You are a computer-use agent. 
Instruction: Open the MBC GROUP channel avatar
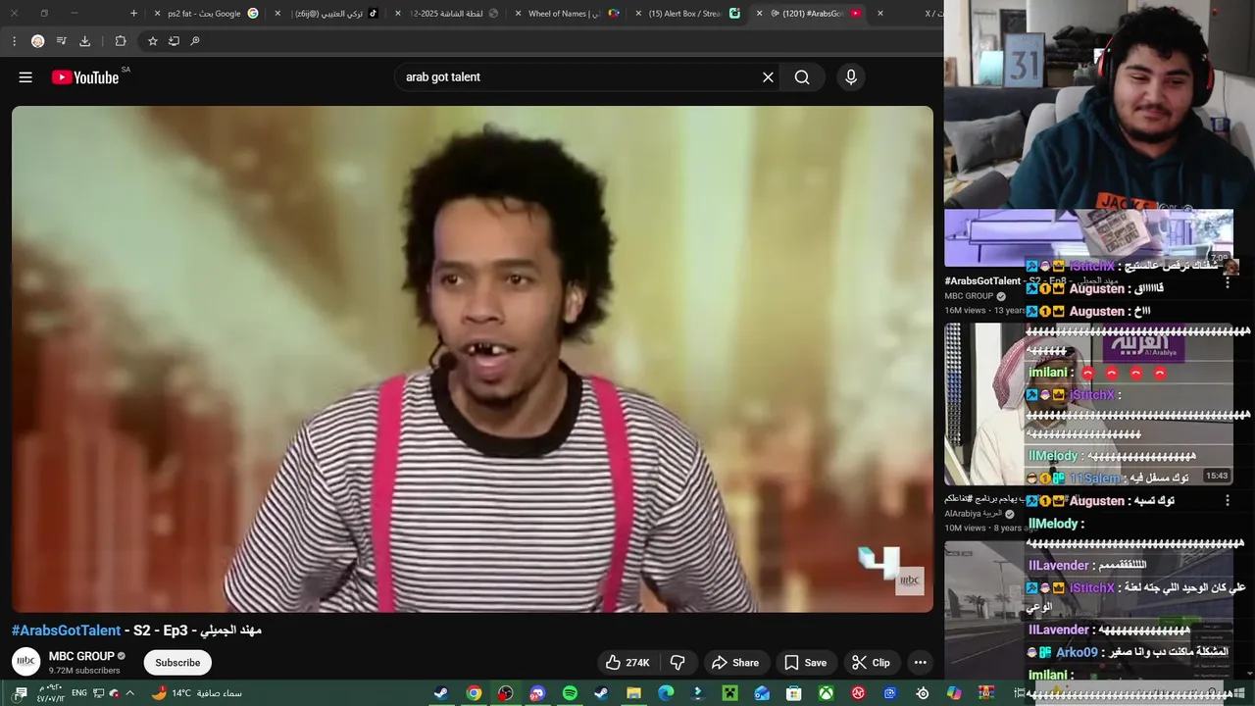click(26, 662)
